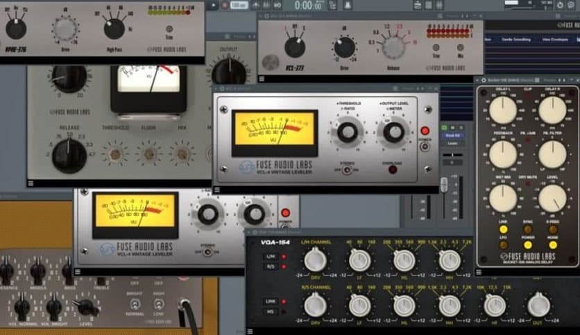580x335 pixels.
Task: Click the Trim screw on VCL-373 plugin
Action: [436, 48]
